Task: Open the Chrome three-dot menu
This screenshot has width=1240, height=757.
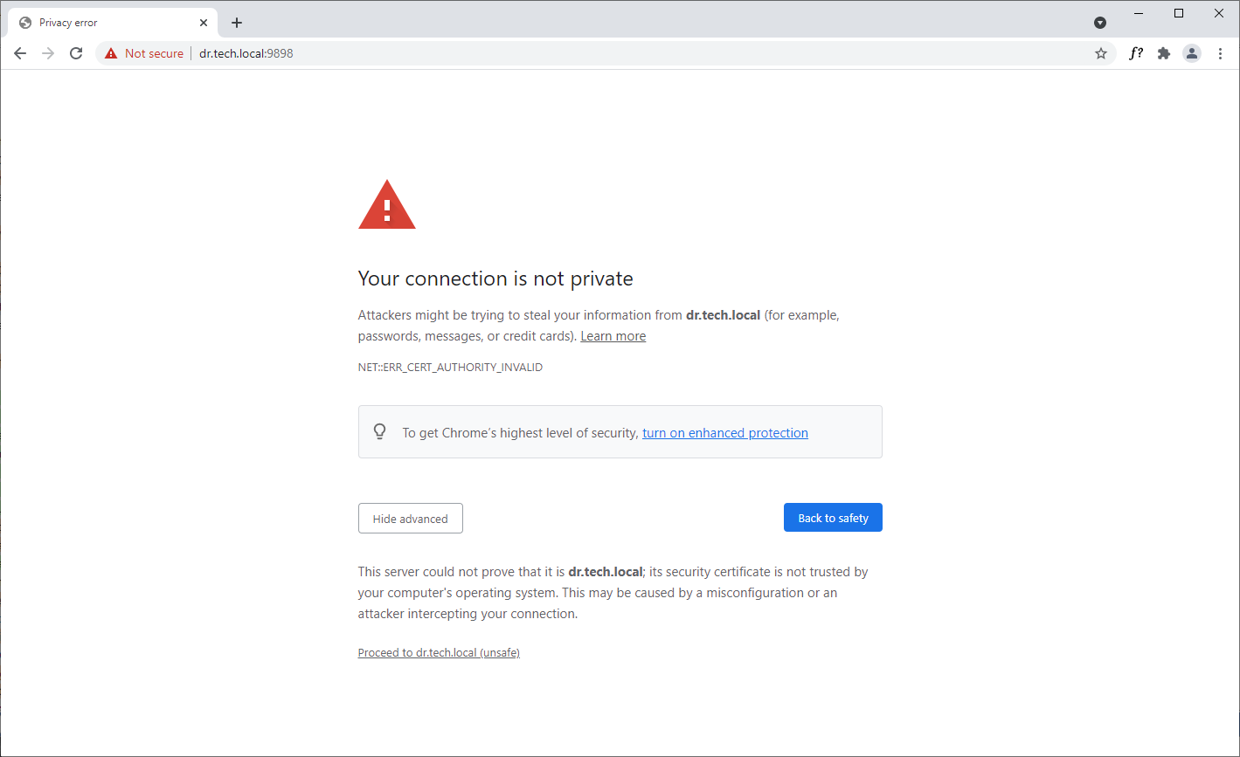Action: 1220,53
